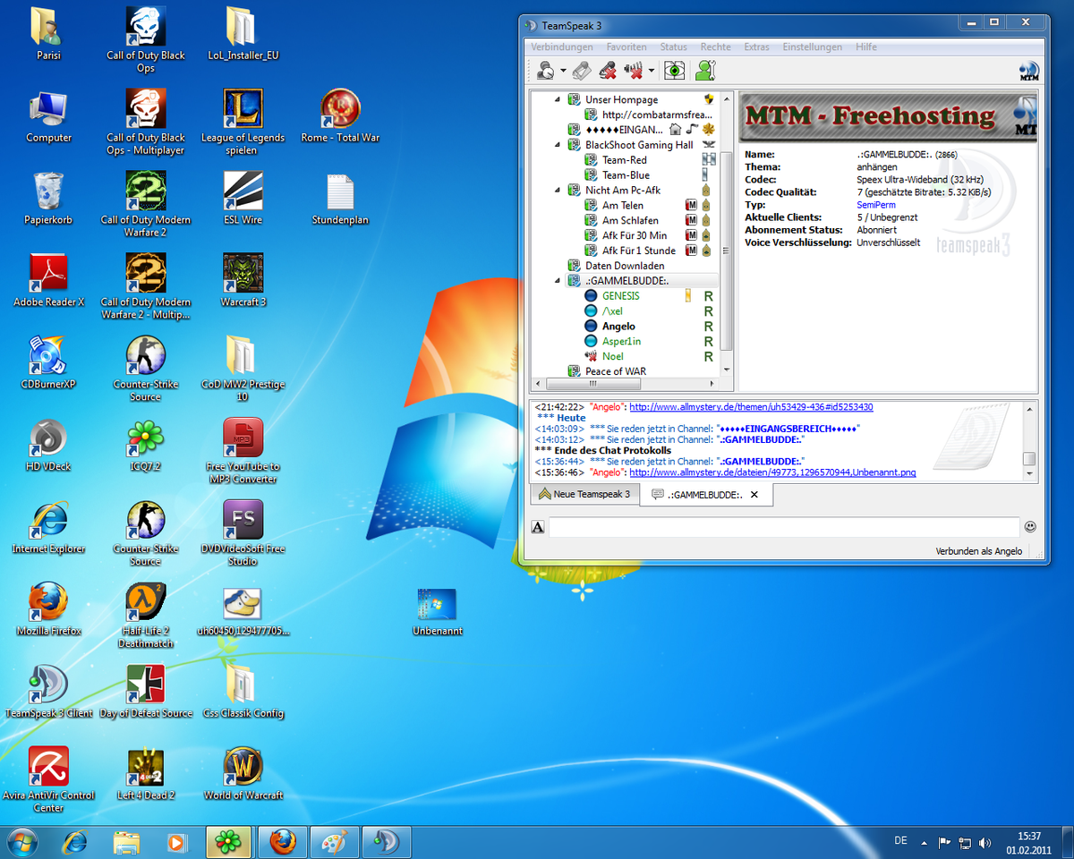
Task: Open contacts manager icon with wrench
Action: point(705,70)
